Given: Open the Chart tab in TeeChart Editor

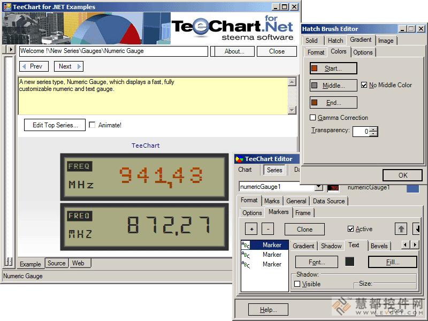Looking at the screenshot, I should [x=245, y=170].
